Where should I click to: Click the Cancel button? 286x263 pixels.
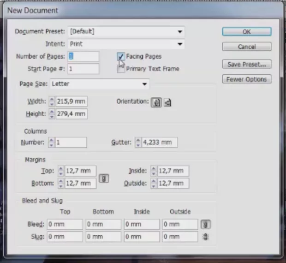pos(246,47)
